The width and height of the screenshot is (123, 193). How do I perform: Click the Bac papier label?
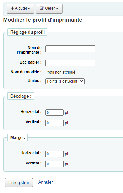tap(31, 62)
